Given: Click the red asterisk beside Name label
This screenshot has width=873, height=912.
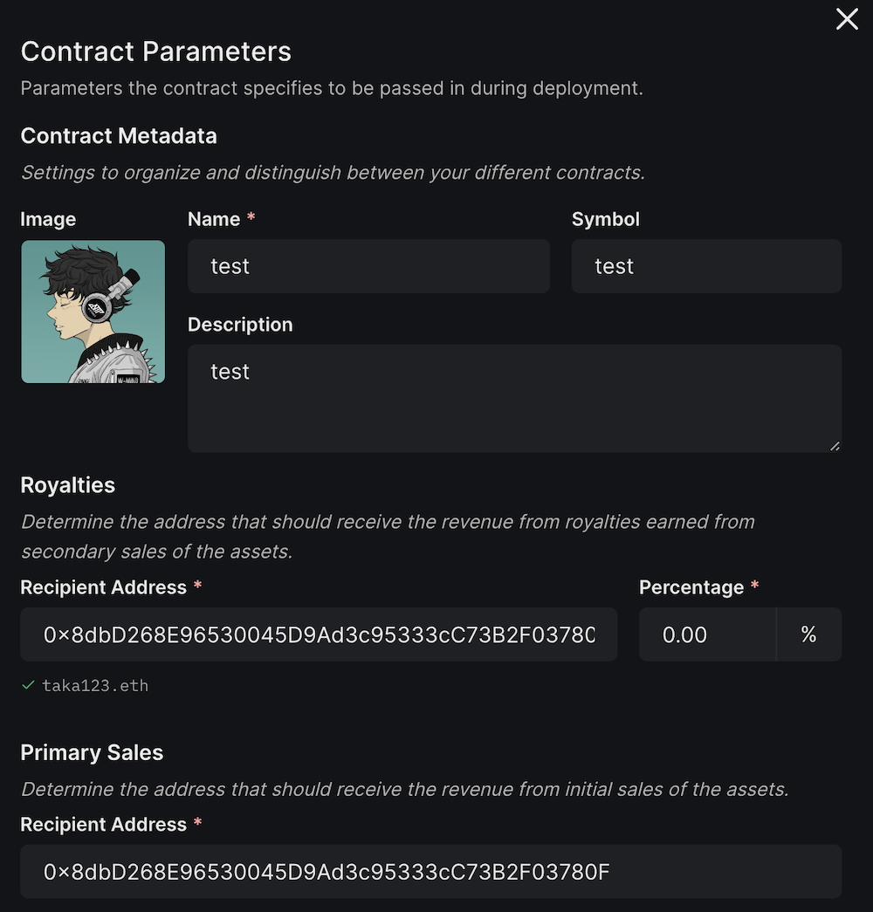Looking at the screenshot, I should click(x=251, y=219).
